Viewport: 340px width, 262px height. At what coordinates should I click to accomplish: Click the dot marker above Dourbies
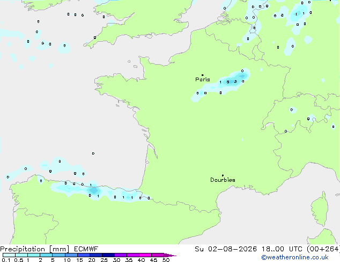[x=223, y=175]
